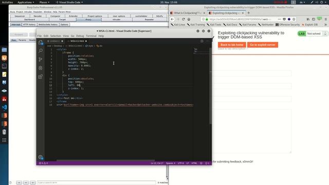Open the Manage gear in VS Code
This screenshot has height=185, width=329.
[41, 157]
